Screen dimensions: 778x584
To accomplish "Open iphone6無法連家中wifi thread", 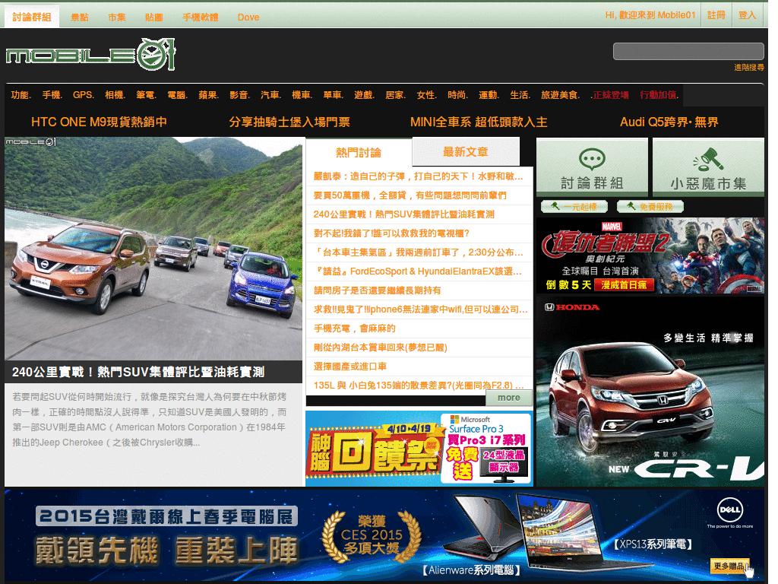I will pos(421,309).
